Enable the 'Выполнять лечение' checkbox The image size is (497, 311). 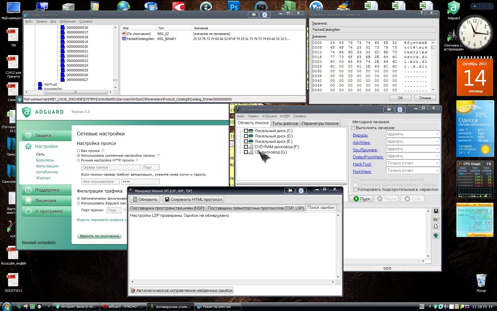(x=353, y=128)
